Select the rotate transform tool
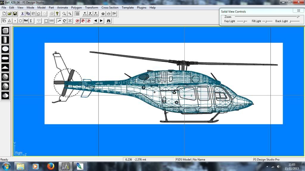The image size is (305, 171). (65, 20)
